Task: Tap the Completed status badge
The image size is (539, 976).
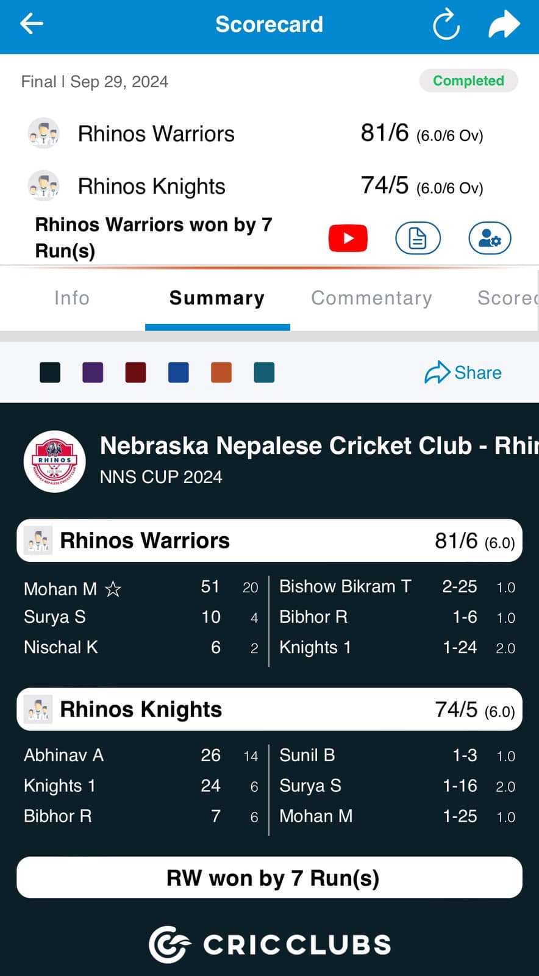Action: pos(468,81)
